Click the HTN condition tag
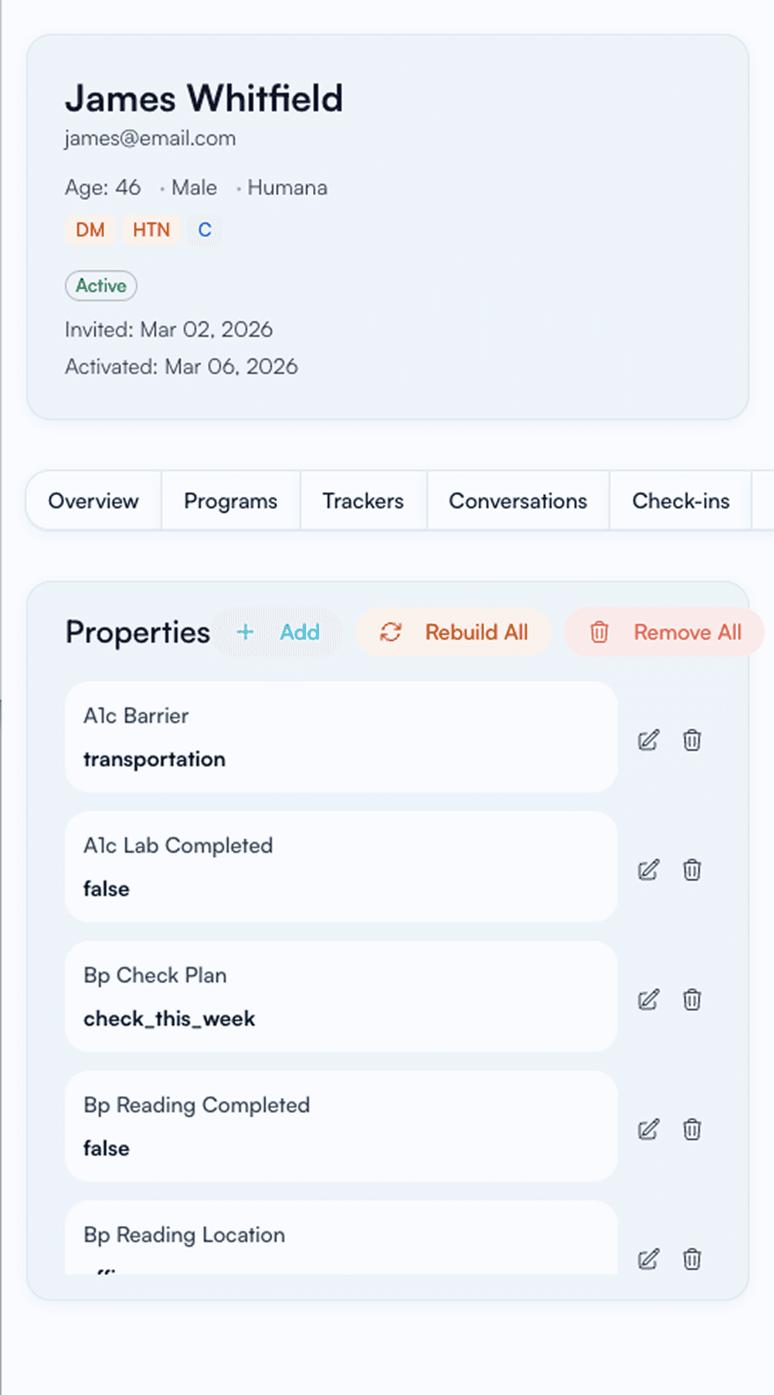Image resolution: width=774 pixels, height=1395 pixels. (x=151, y=229)
